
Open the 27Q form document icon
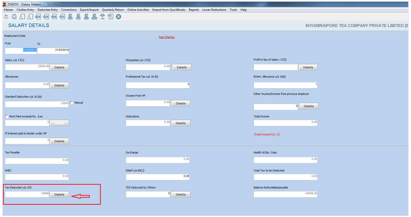[x=54, y=17]
